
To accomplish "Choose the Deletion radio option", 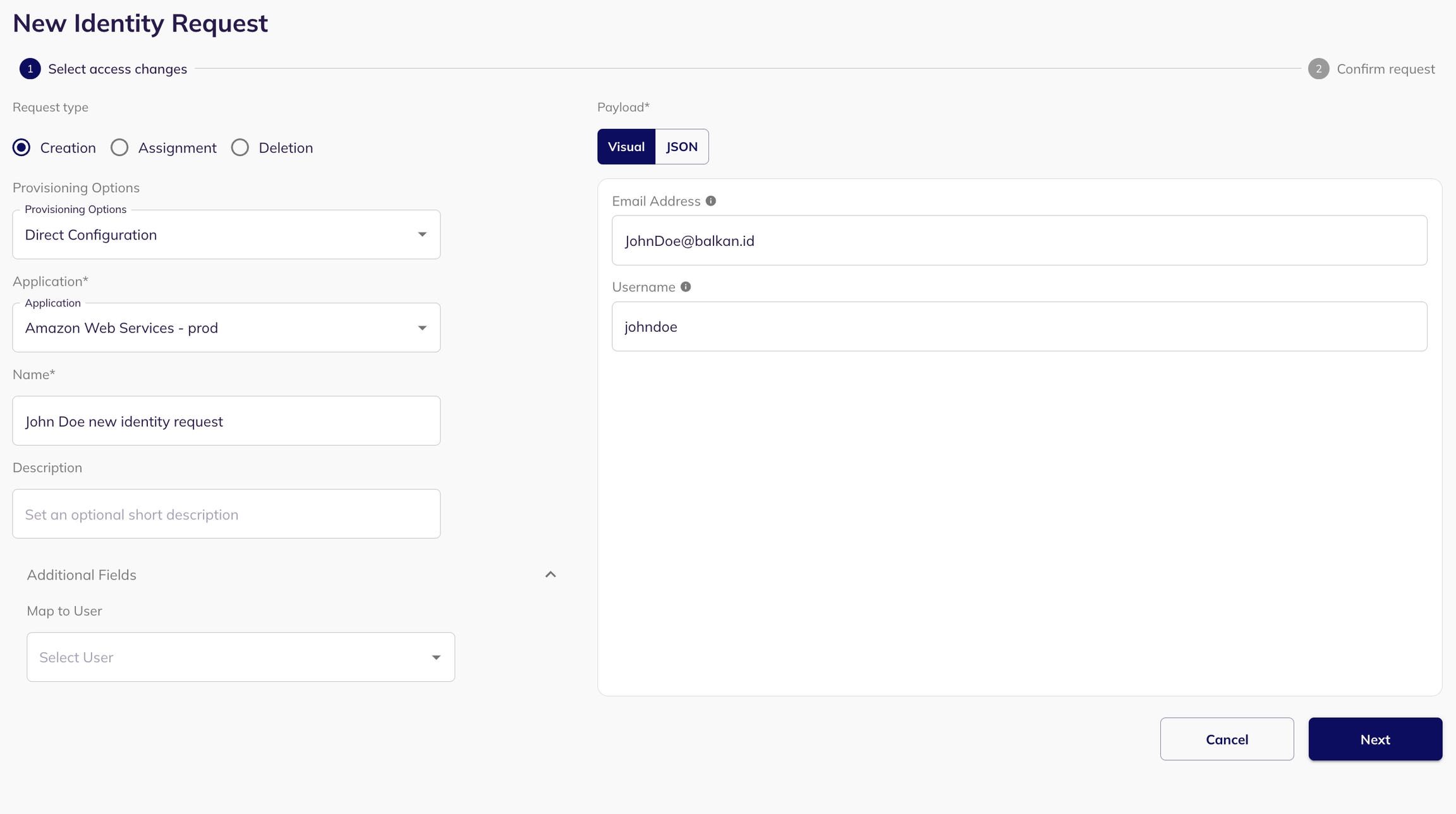I will pyautogui.click(x=240, y=147).
